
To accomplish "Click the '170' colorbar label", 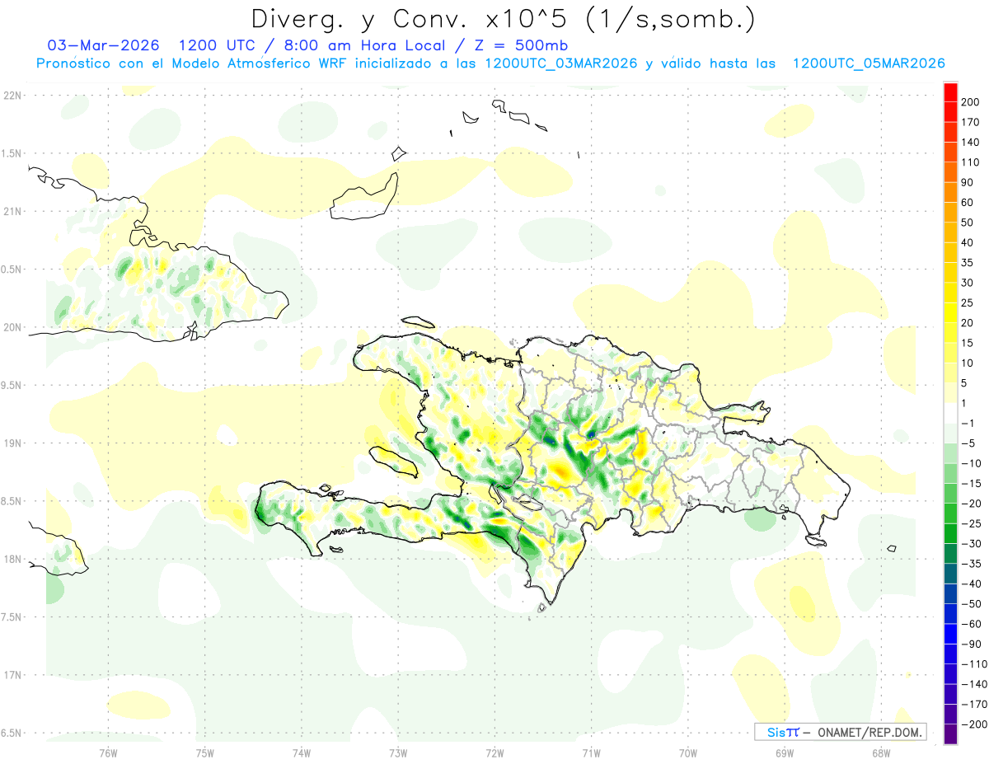I will click(969, 122).
